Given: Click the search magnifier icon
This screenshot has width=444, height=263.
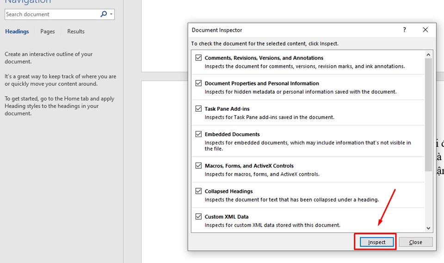Looking at the screenshot, I should point(104,14).
